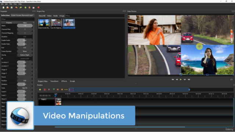Click the red Export Video icon
Image resolution: width=235 pixels, height=132 pixels.
[x=38, y=7]
